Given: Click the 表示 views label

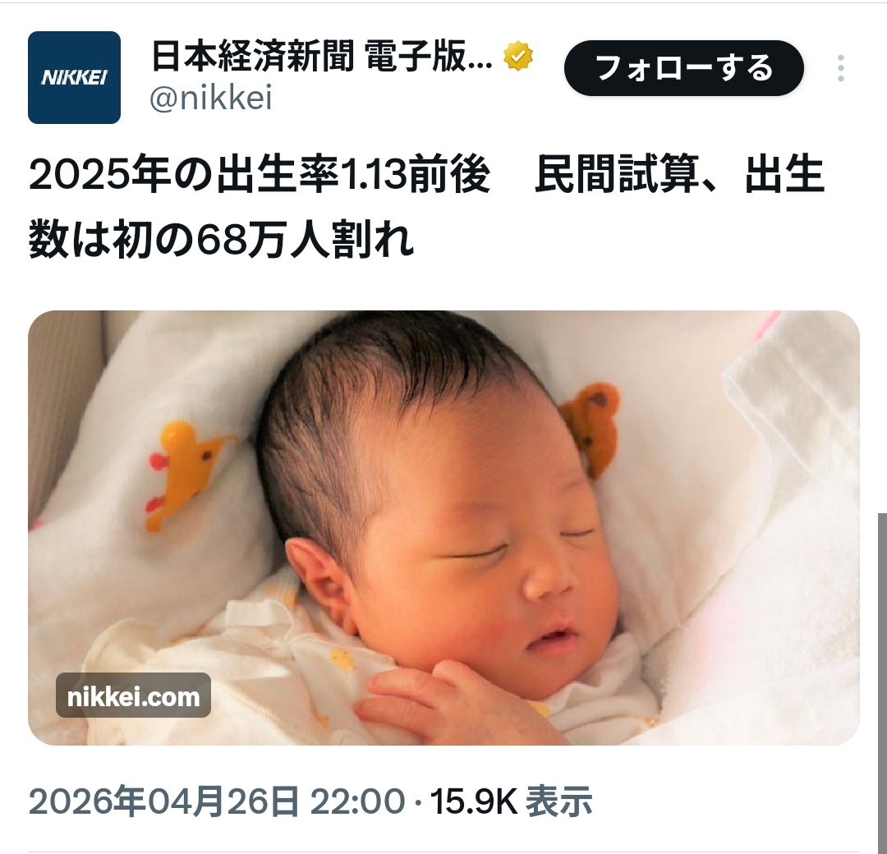Looking at the screenshot, I should pos(559,801).
